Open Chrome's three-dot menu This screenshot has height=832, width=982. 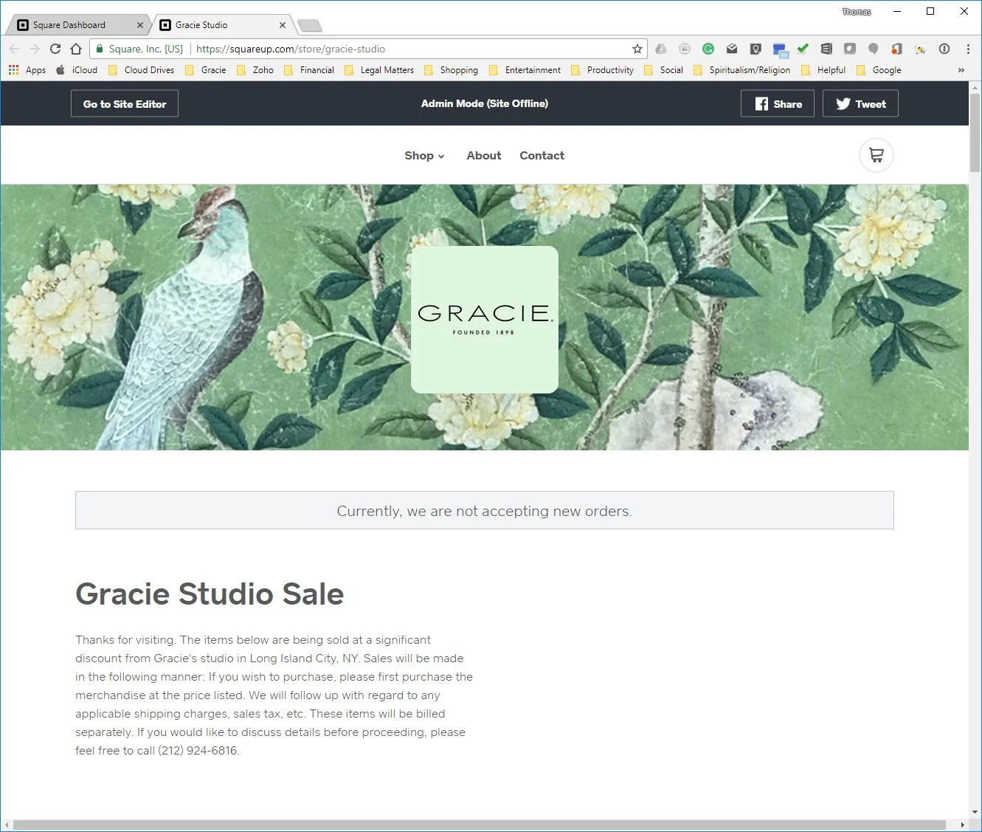(x=968, y=49)
